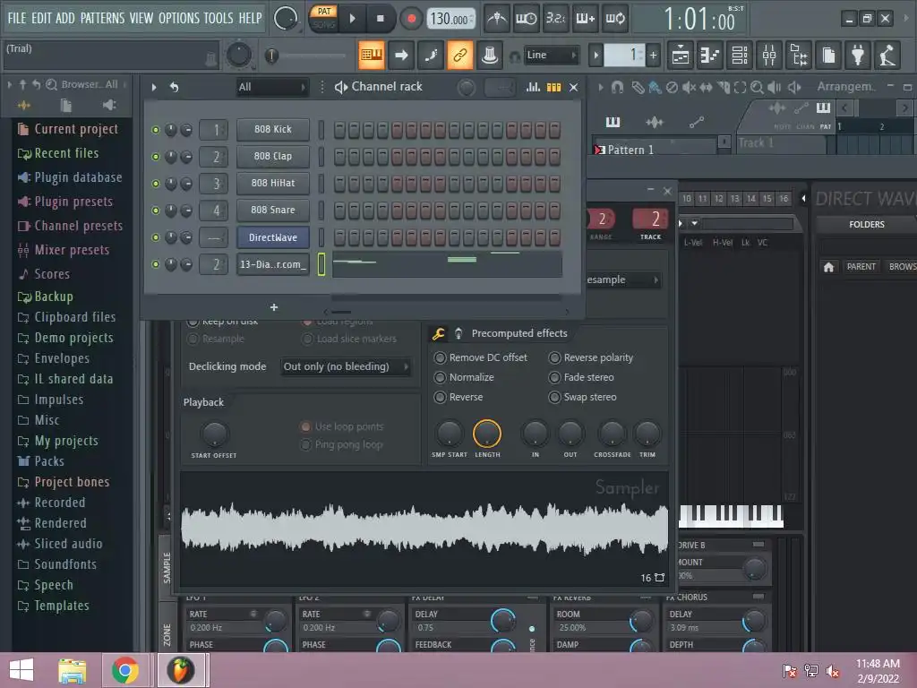Open Channel rack options arrow menu
Screen dimensions: 917x688
point(154,87)
